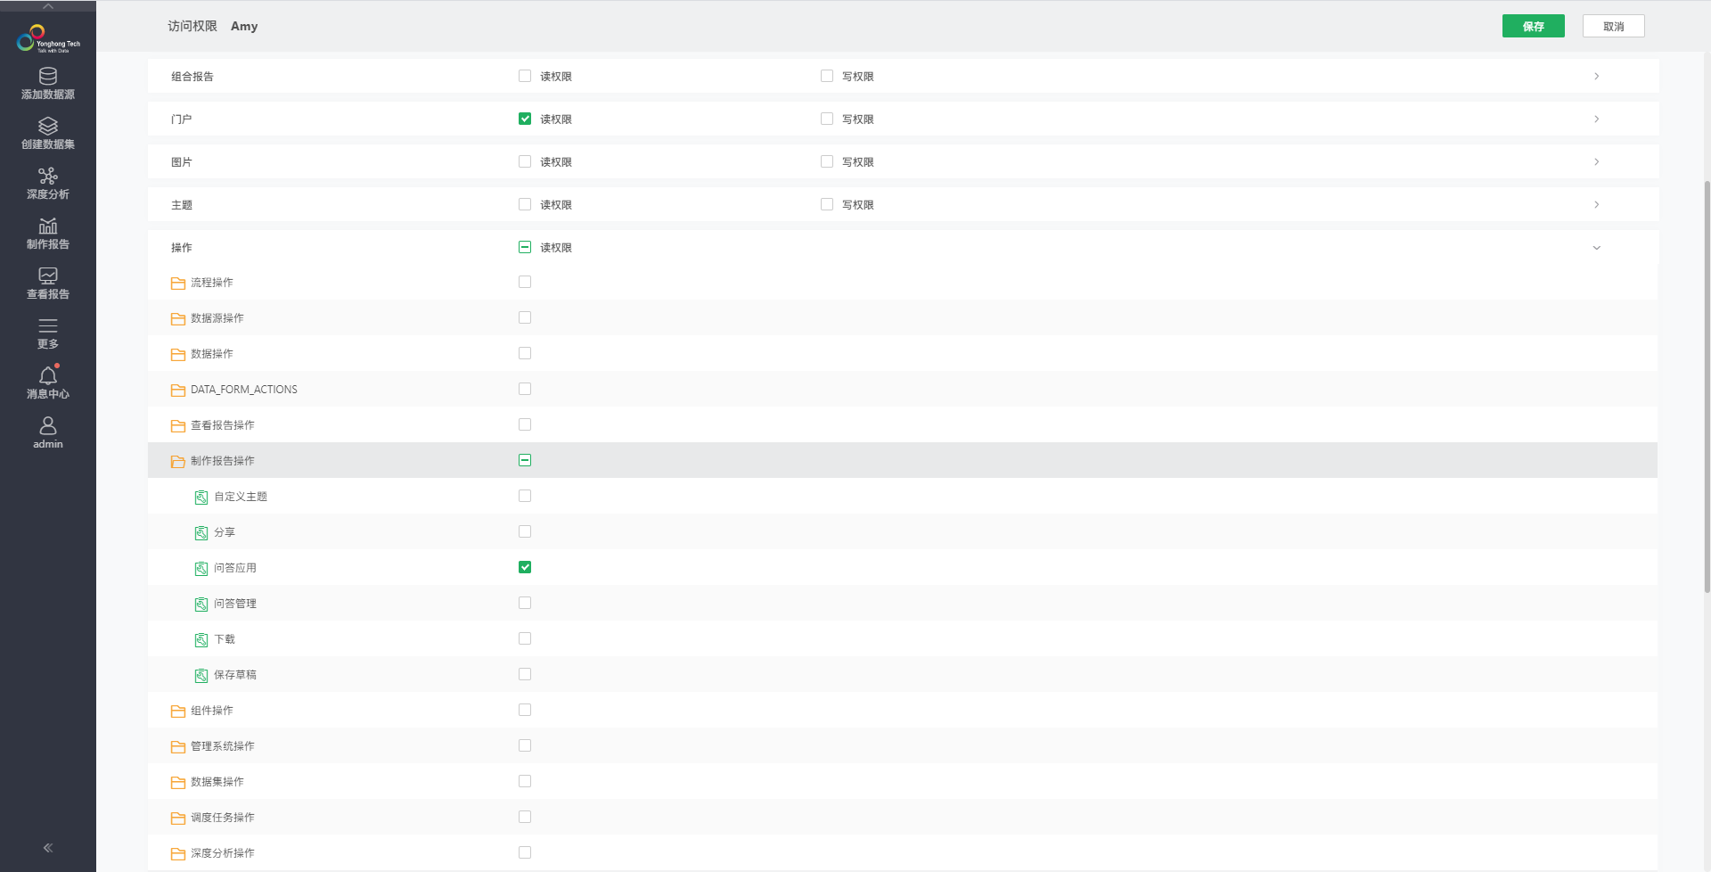Select the 管理系统操作 folder
The image size is (1711, 872).
click(222, 746)
